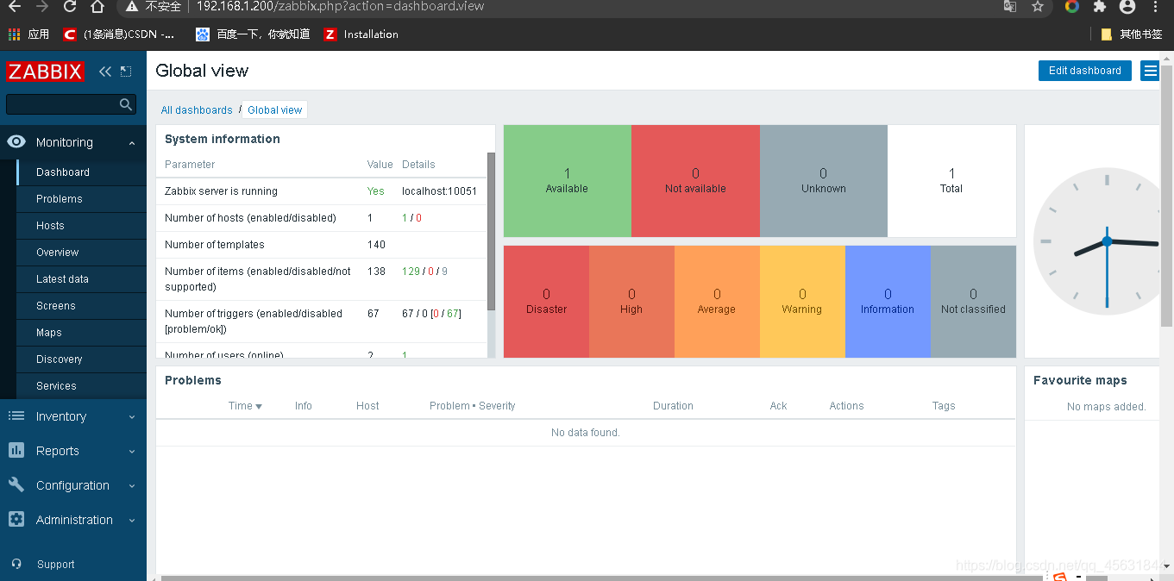The height and width of the screenshot is (581, 1174).
Task: Open the other bookmarks folder
Action: pyautogui.click(x=1132, y=34)
